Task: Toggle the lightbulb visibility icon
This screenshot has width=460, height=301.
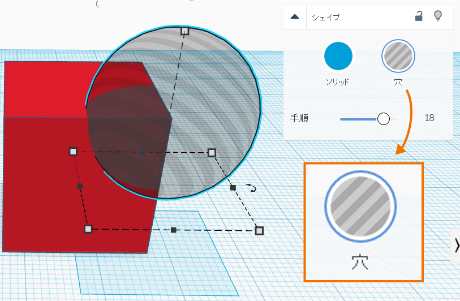Action: pyautogui.click(x=438, y=16)
